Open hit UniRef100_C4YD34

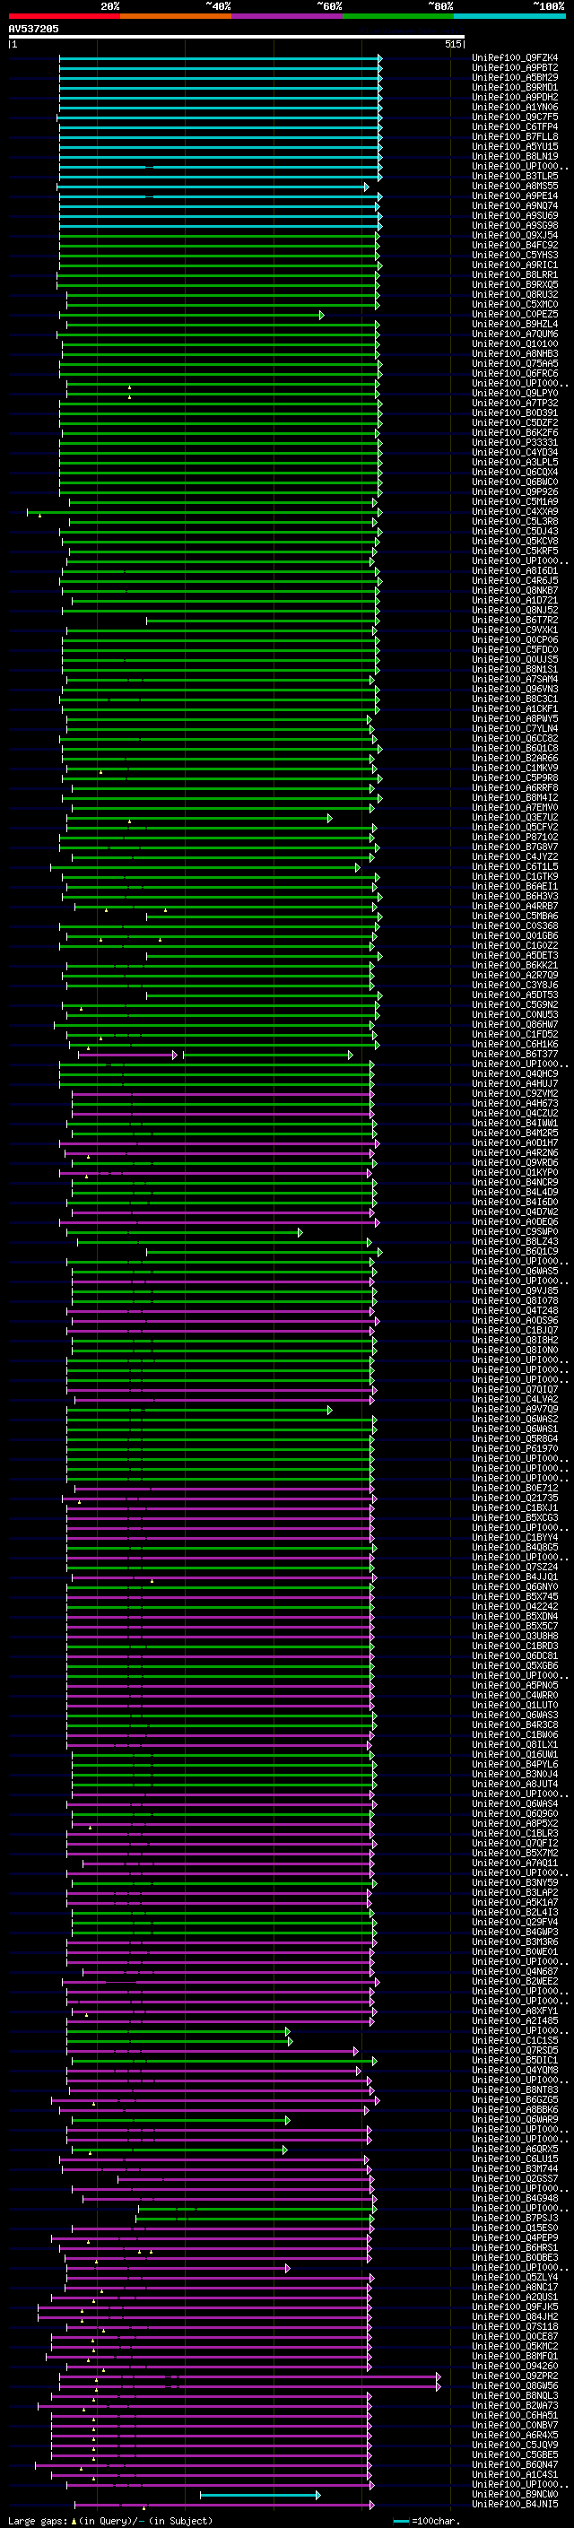pos(515,454)
